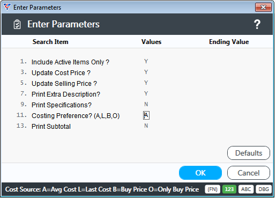Switch to ABC input mode indicator
This screenshot has width=276, height=198.
(246, 189)
